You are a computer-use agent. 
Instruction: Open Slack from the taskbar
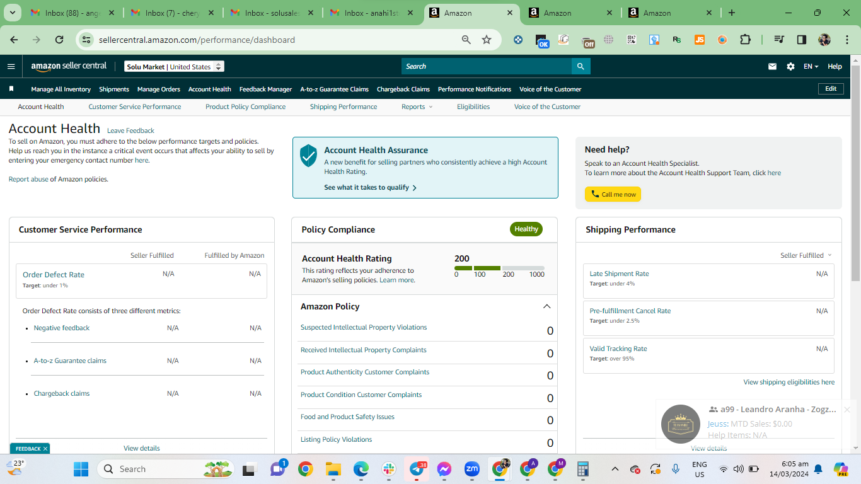pos(388,469)
